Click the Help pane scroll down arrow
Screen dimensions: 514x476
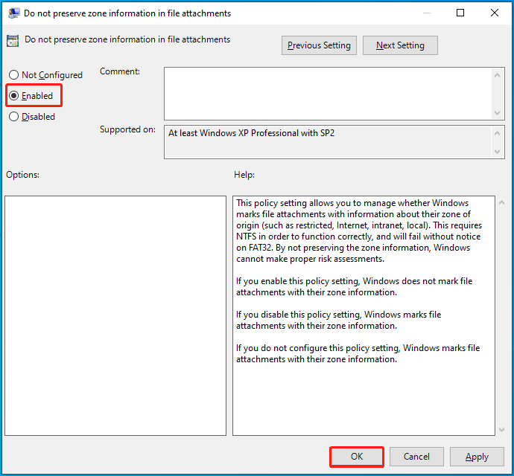point(501,429)
